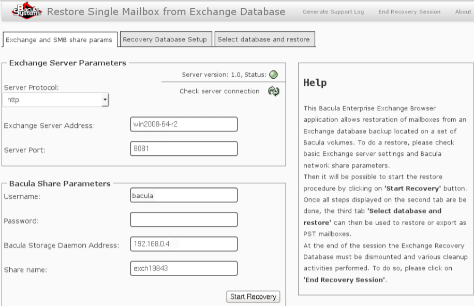Click the 'Server Protocol:' label
474x306 pixels.
(x=32, y=88)
